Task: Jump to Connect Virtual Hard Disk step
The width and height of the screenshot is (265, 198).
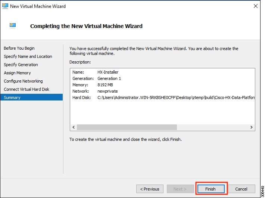Action: pos(26,89)
